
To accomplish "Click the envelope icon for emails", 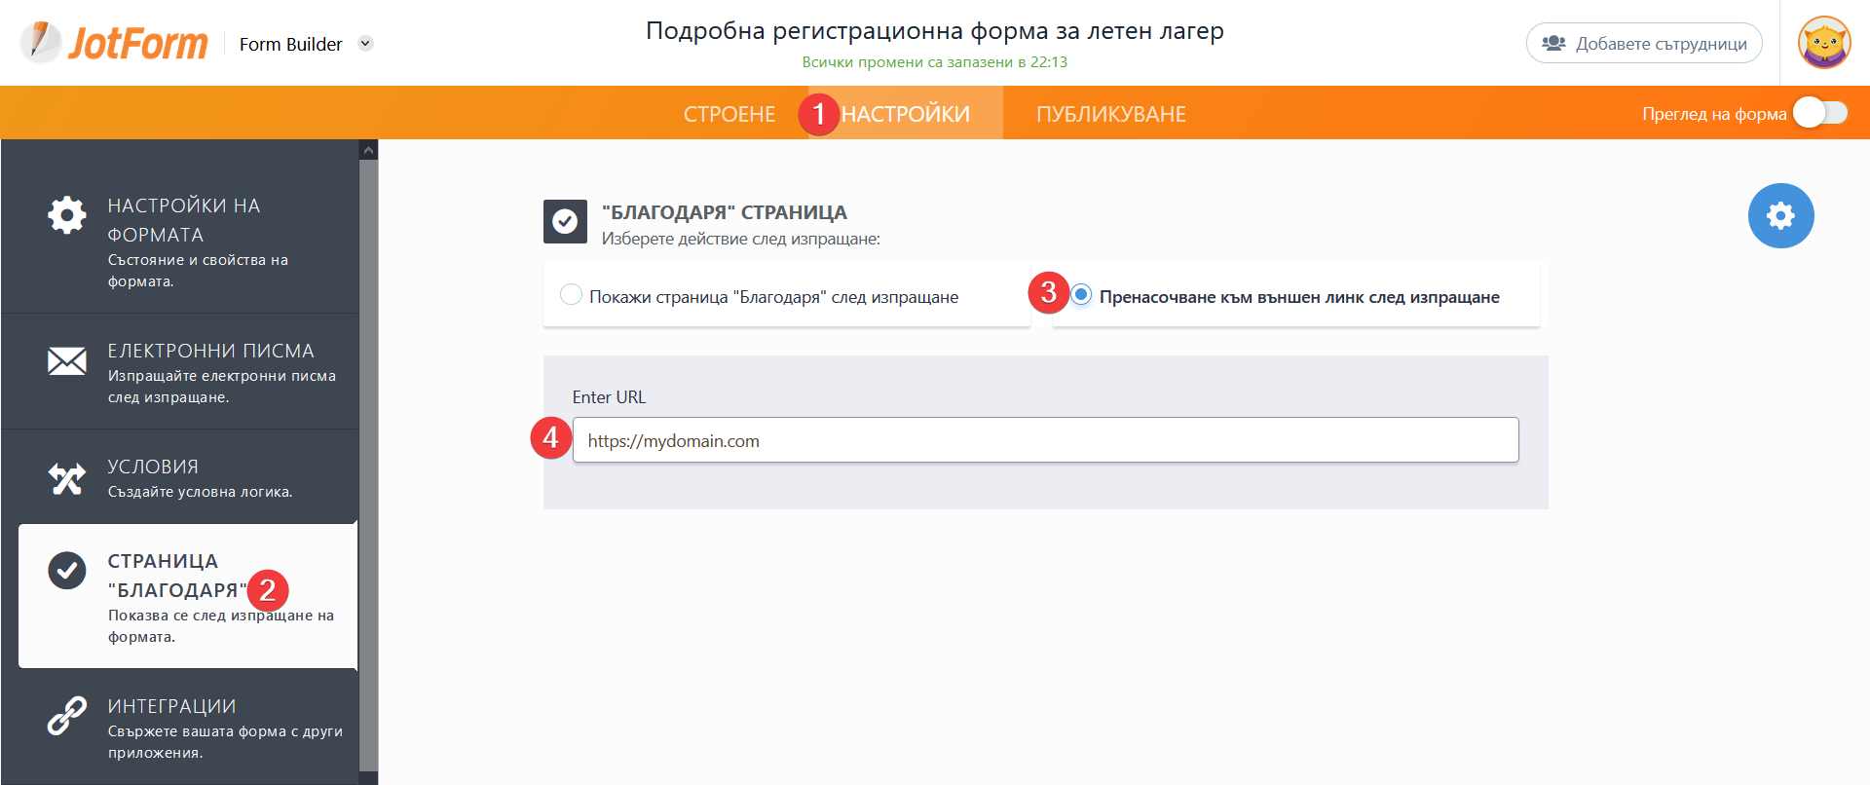I will click(x=67, y=361).
